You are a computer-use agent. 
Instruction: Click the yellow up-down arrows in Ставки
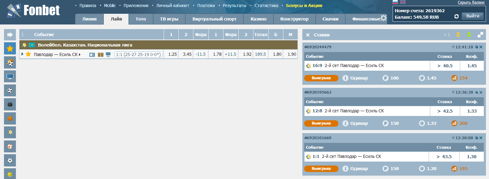(x=458, y=35)
